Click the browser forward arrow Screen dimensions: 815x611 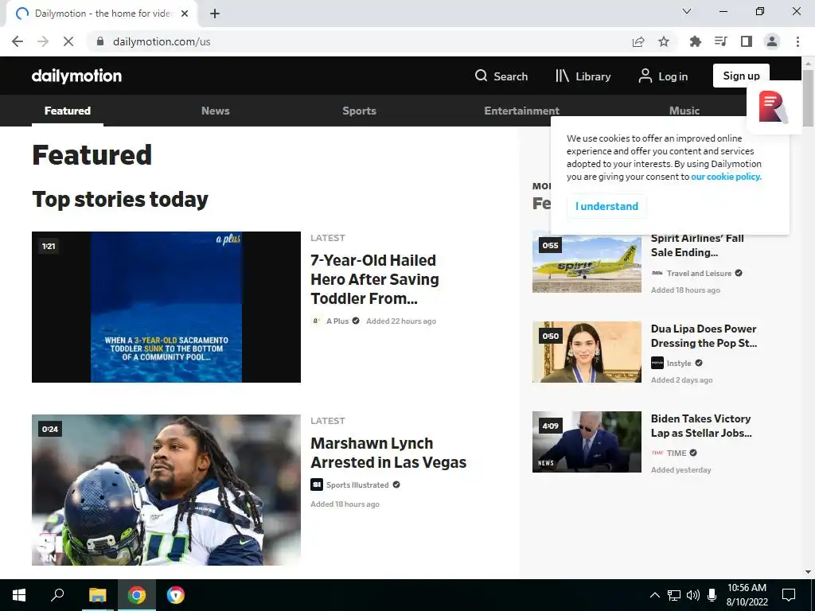(x=43, y=41)
